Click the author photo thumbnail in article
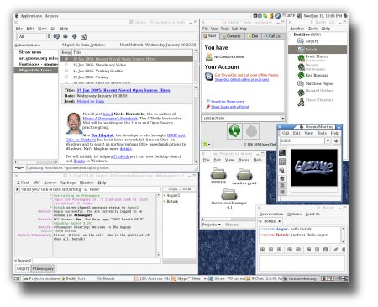Image resolution: width=378 pixels, height=307 pixels. point(74,123)
